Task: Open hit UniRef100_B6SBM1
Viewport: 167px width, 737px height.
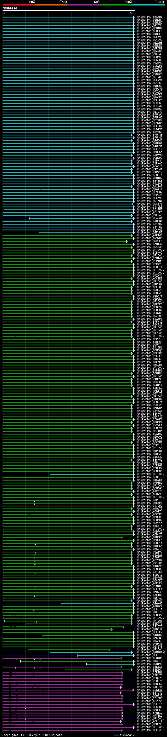Action: [150, 17]
